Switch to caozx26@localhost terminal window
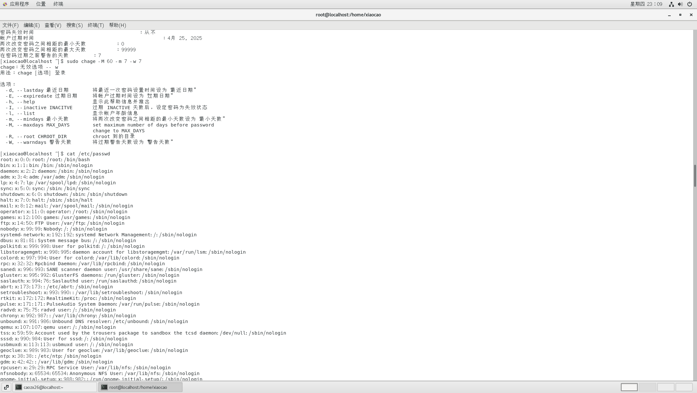This screenshot has height=393, width=697. pos(55,387)
